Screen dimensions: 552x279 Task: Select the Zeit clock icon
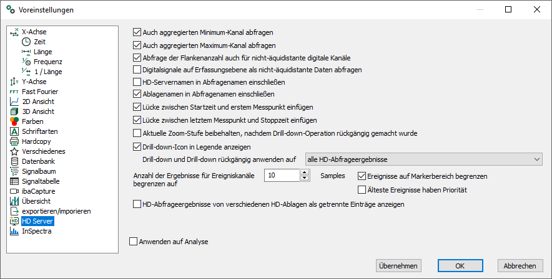click(26, 42)
